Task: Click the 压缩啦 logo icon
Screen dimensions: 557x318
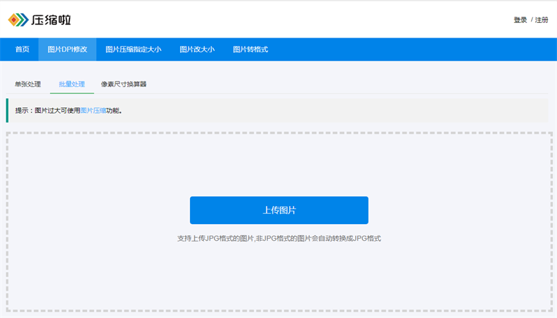Action: tap(18, 20)
